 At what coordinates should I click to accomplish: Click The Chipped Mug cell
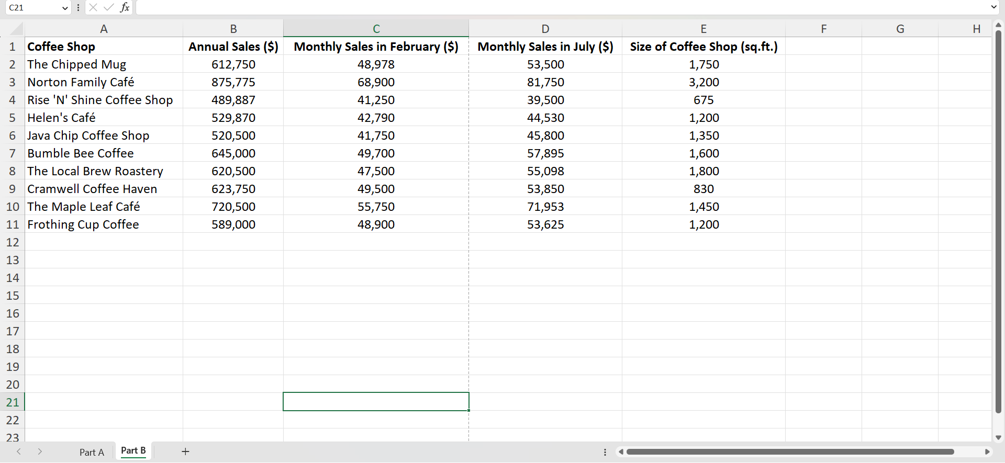pyautogui.click(x=104, y=64)
